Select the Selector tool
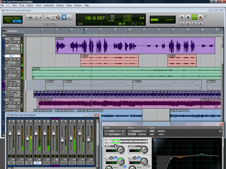Viewport: 226px width, 169px height. (x=58, y=17)
